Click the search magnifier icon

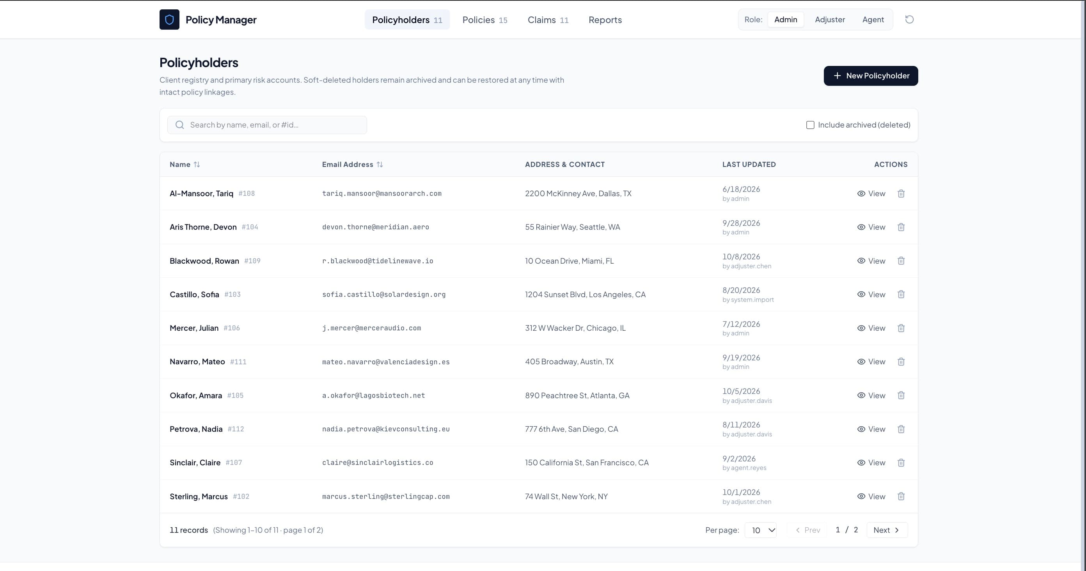coord(179,125)
